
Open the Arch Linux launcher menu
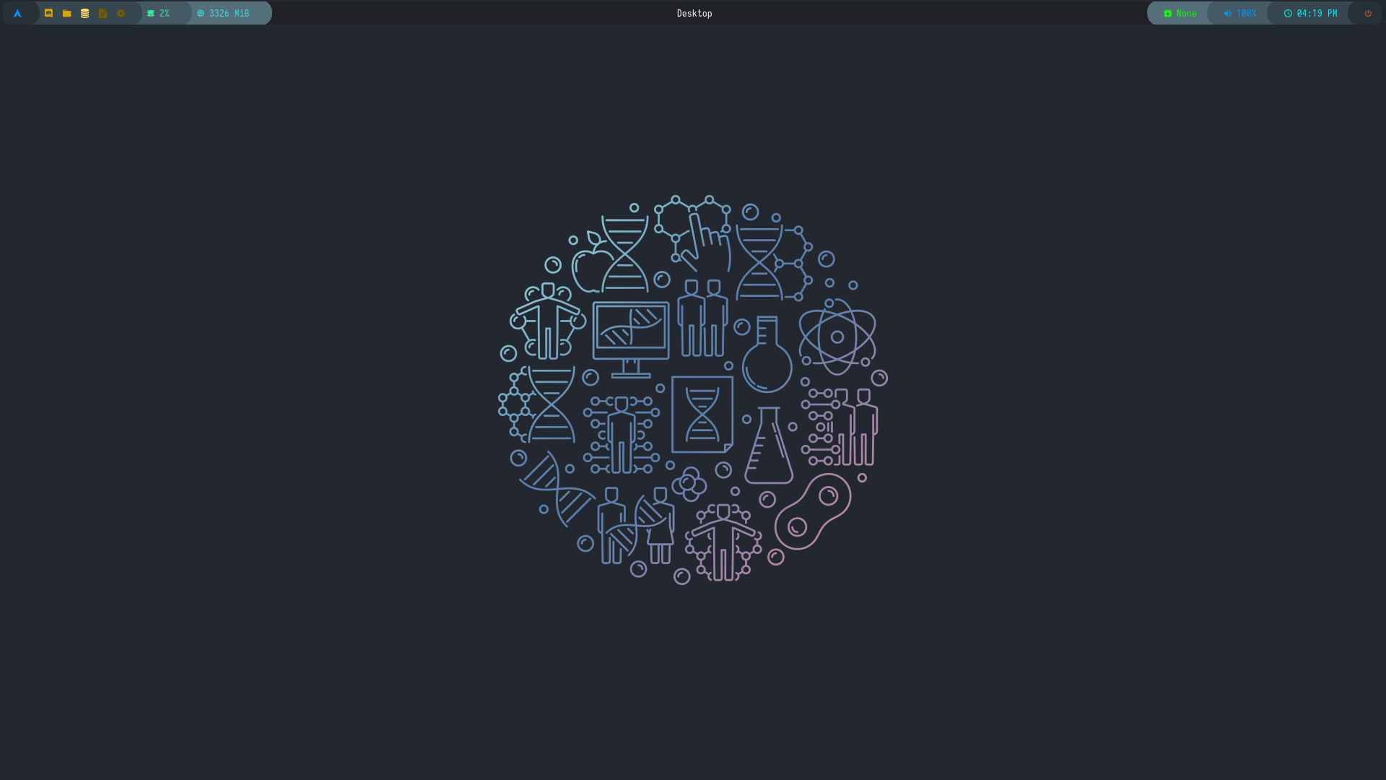pyautogui.click(x=17, y=13)
